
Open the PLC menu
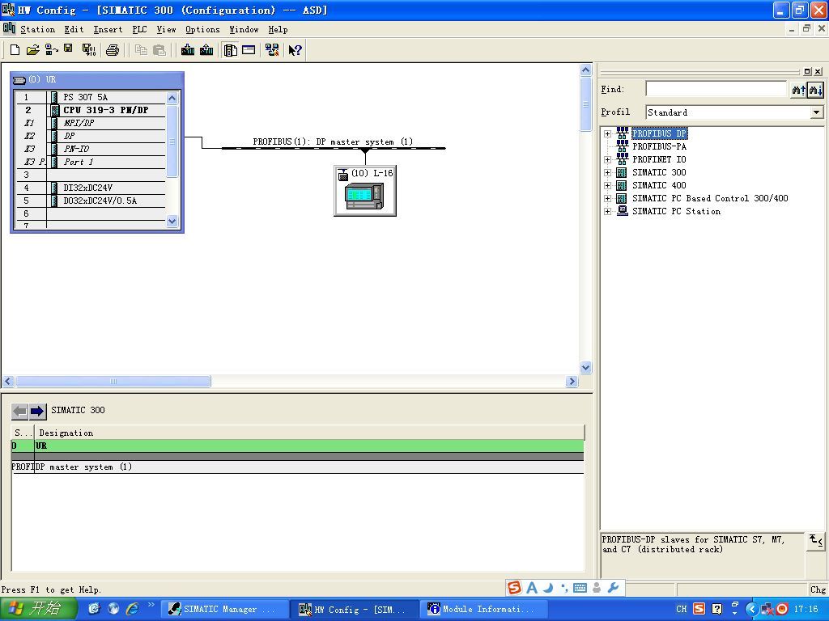139,30
